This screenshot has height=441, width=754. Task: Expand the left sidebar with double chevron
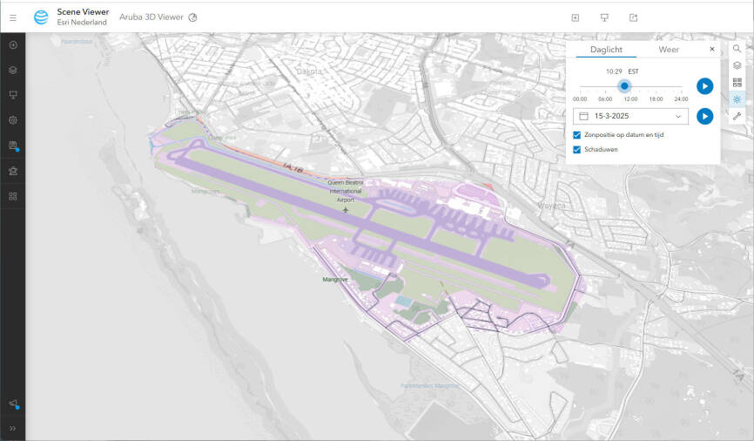click(x=12, y=429)
